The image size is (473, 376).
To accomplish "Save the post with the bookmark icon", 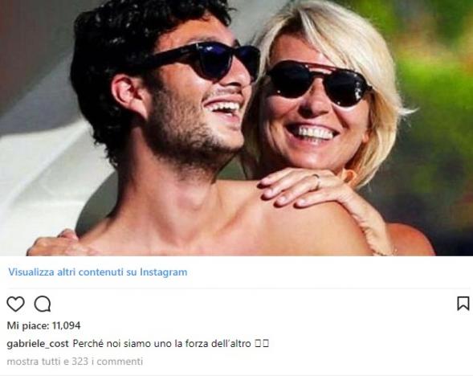I will click(463, 304).
